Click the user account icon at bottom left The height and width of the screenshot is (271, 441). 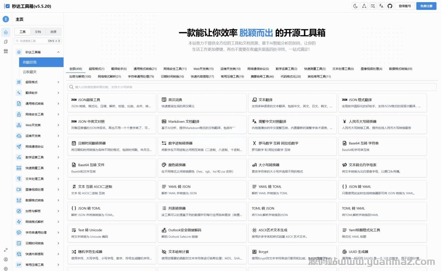[6, 259]
